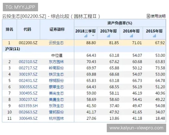Select value 73.58 for 岭南股份
Image resolution: width=169 pixels, height=135 pixels.
coord(160,68)
